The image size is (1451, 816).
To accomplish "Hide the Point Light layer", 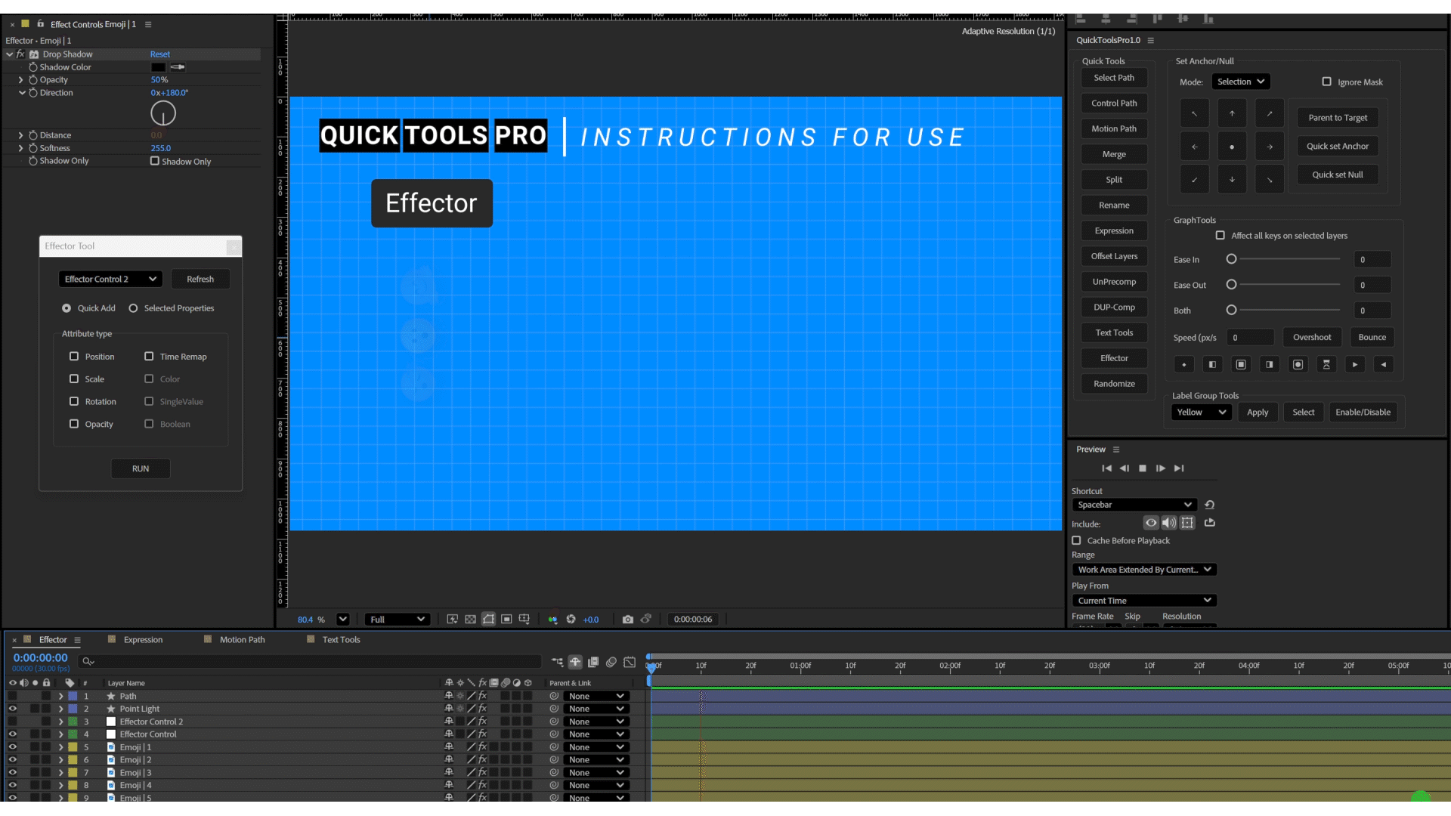I will tap(12, 709).
